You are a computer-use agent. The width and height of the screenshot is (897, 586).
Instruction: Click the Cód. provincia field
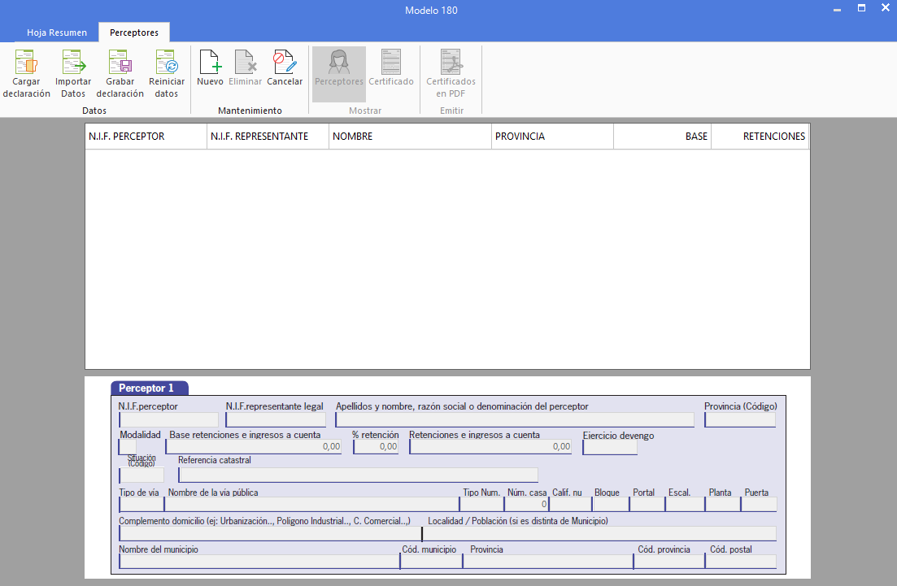(x=668, y=562)
